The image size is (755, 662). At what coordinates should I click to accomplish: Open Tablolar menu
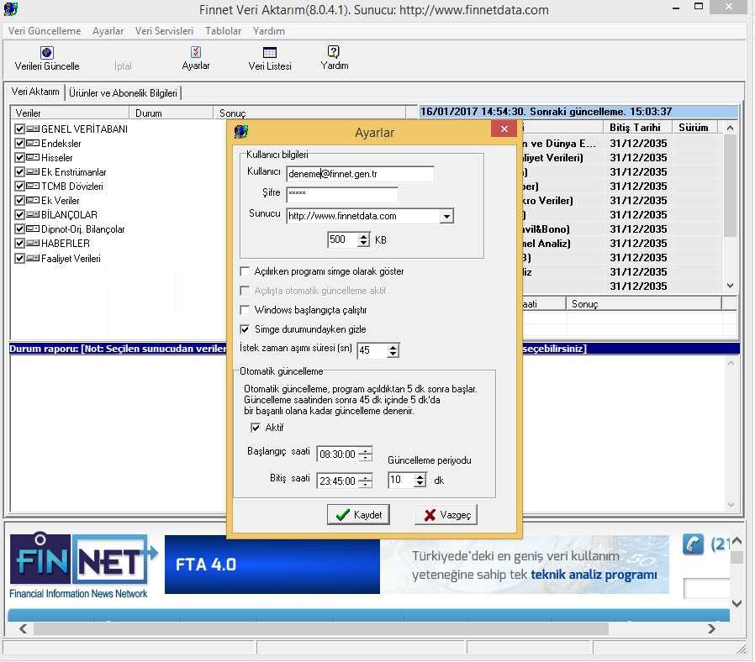point(223,31)
